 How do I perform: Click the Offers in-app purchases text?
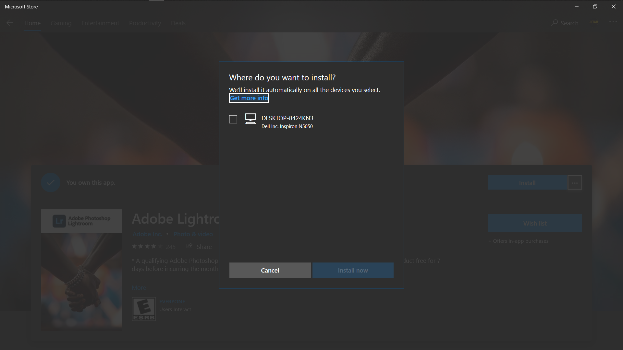(518, 241)
